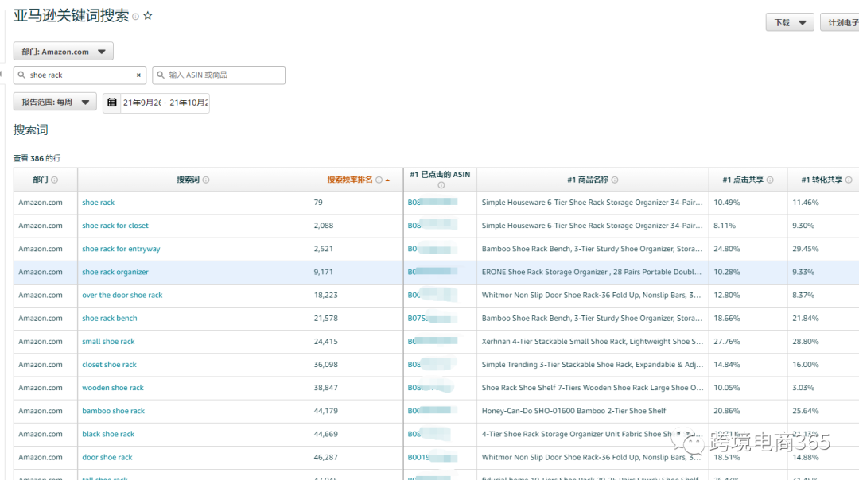
Task: Click the calendar icon for date range
Action: pos(112,103)
